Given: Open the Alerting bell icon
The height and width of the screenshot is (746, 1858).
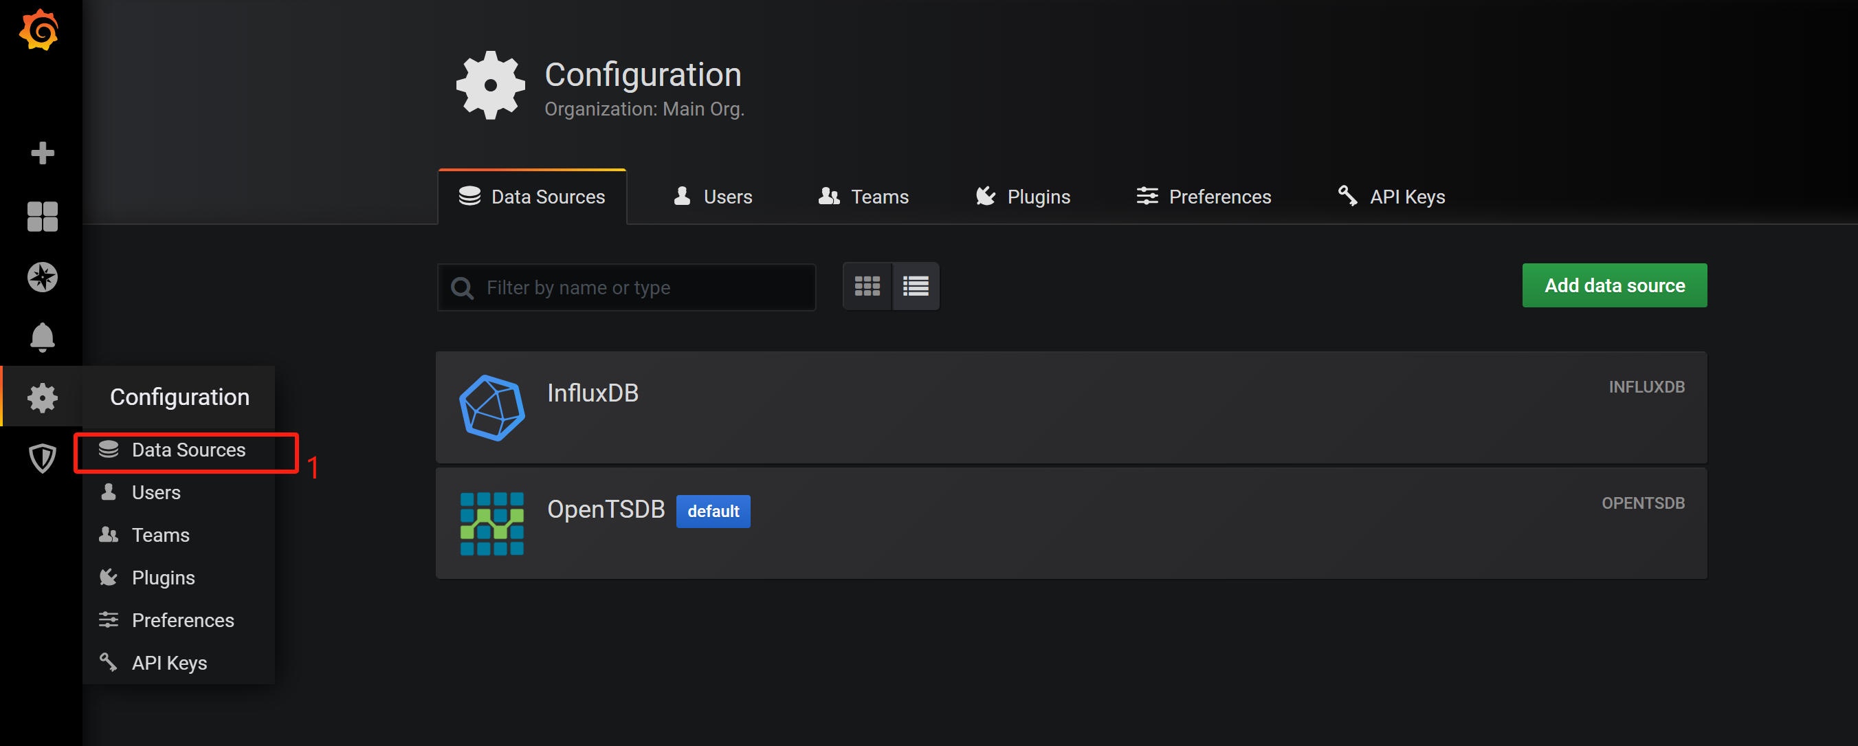Looking at the screenshot, I should pos(42,337).
